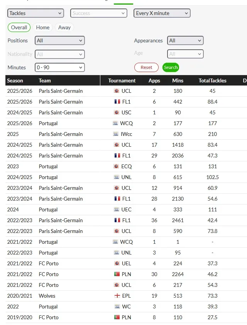The height and width of the screenshot is (325, 247).
Task: Select the Overall filter toggle
Action: tap(19, 28)
